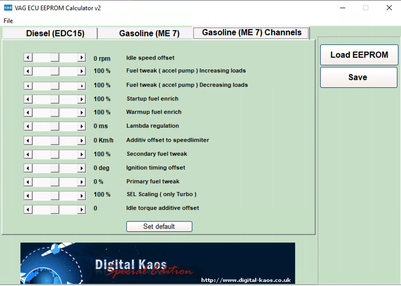Click the Set default button
Screen dimensions: 401x286
pyautogui.click(x=159, y=227)
